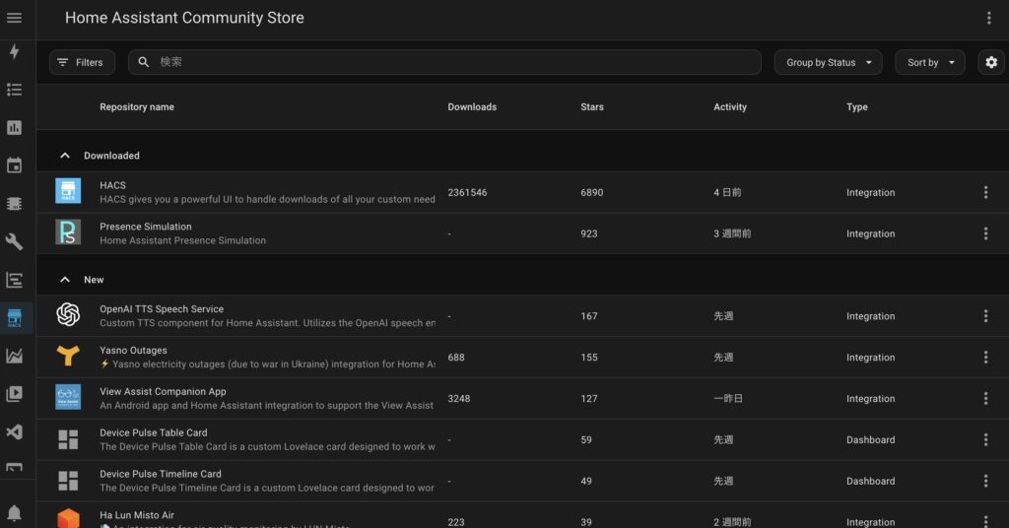The image size is (1009, 528).
Task: Sort by the Stars column header
Action: [x=592, y=107]
